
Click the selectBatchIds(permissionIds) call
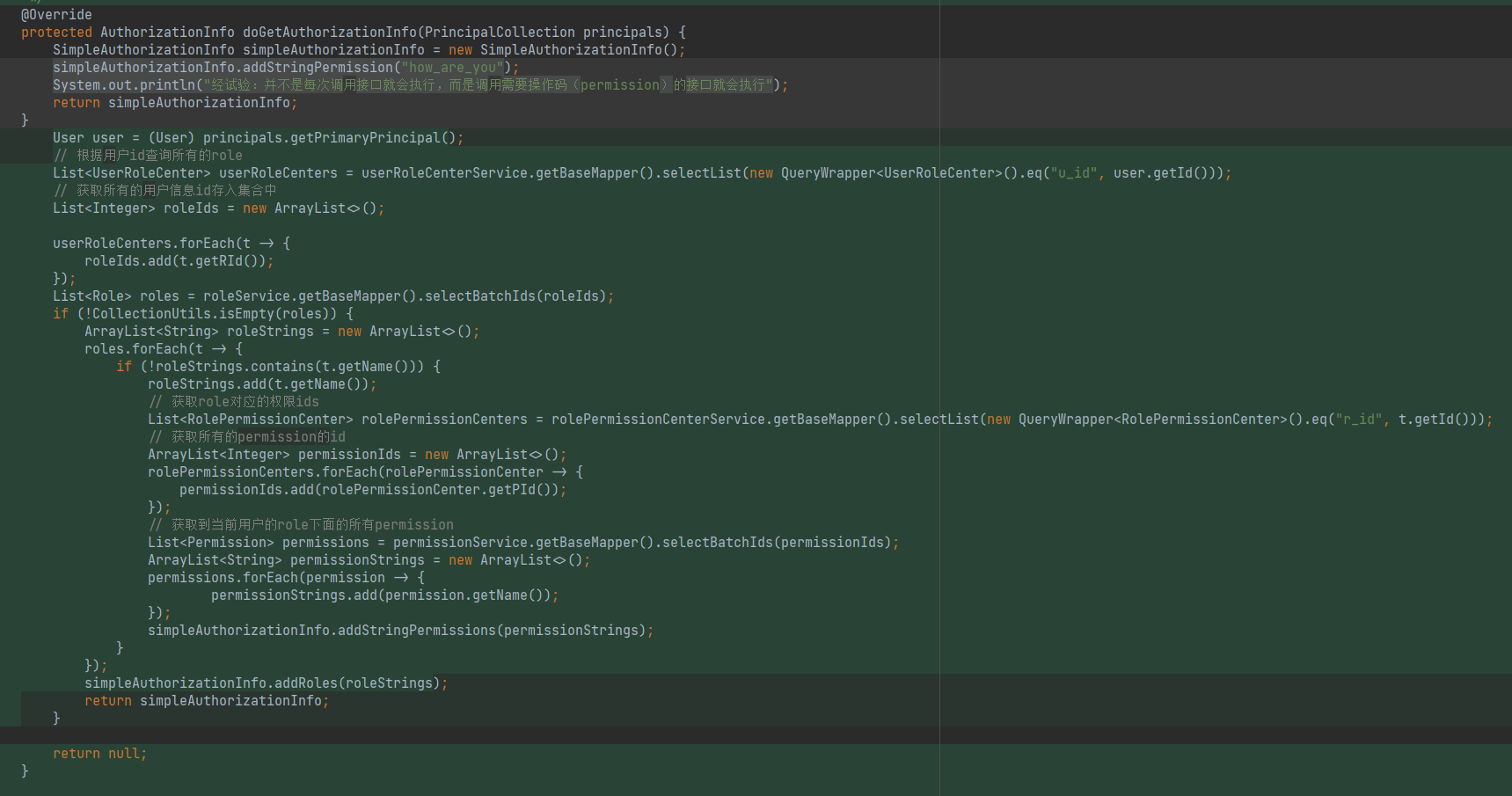(x=777, y=543)
